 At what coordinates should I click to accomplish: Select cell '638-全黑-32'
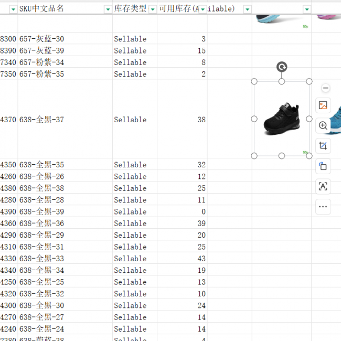65,294
